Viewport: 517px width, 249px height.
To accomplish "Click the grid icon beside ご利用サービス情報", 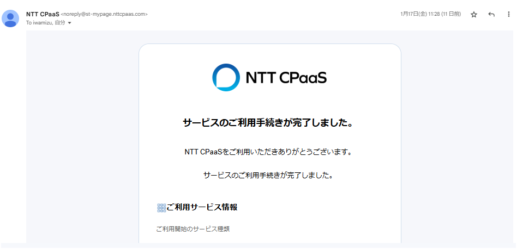I will click(161, 208).
